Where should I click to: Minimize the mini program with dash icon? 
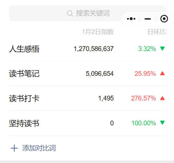coord(148,19)
